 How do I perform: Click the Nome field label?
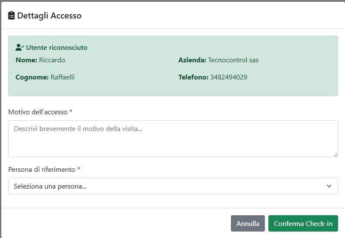[x=26, y=60]
